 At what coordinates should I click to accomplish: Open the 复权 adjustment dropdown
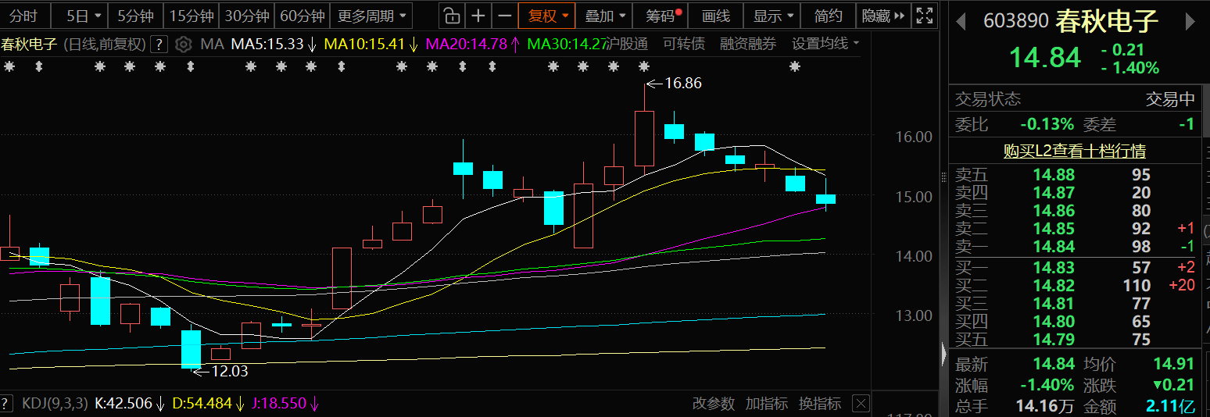pyautogui.click(x=546, y=16)
